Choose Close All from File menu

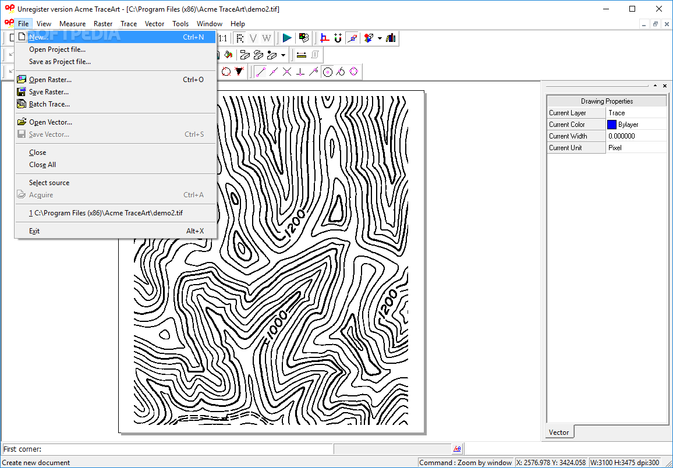tap(115, 165)
